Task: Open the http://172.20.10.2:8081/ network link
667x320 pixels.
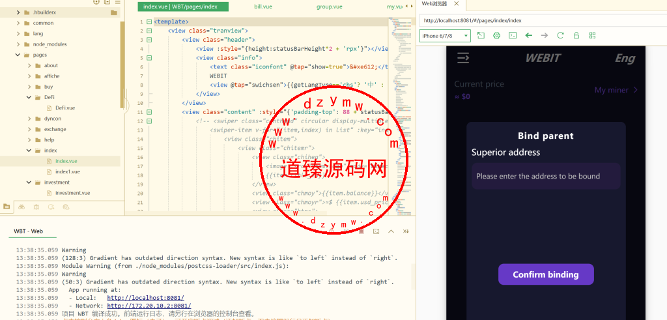Action: coord(149,306)
